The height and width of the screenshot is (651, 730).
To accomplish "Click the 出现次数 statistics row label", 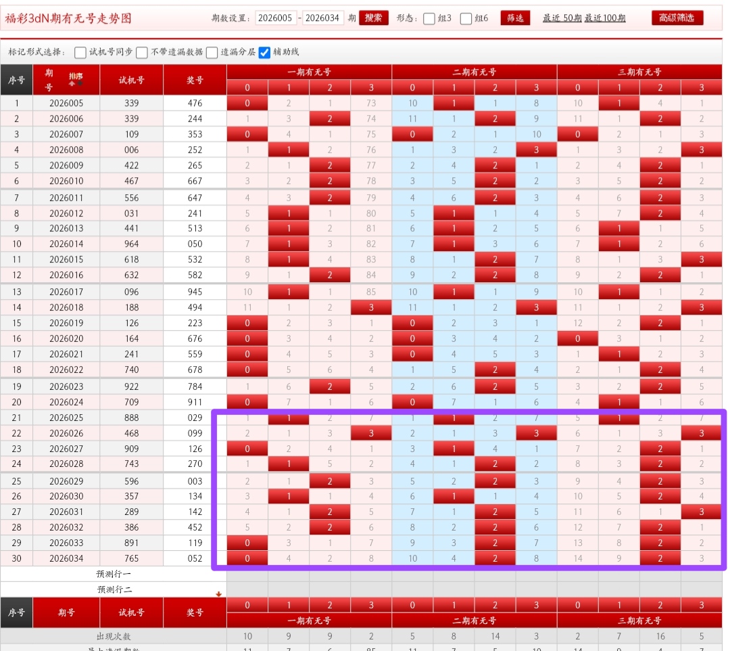I will pos(114,636).
